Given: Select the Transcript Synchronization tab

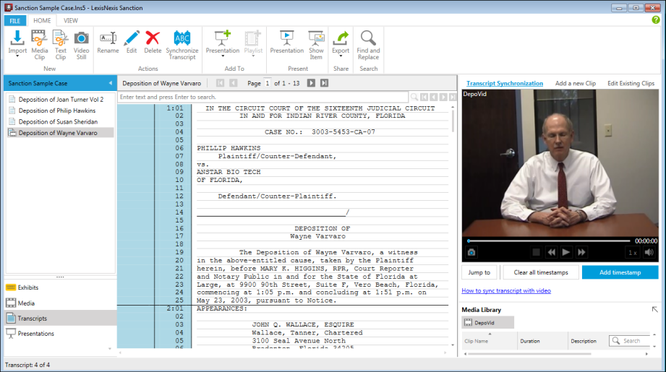Looking at the screenshot, I should pyautogui.click(x=505, y=84).
